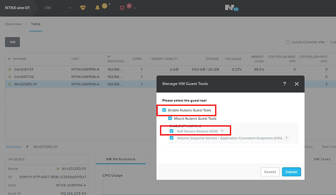Open the alerts bell icon
Image resolution: width=336 pixels, height=195 pixels.
click(x=97, y=8)
